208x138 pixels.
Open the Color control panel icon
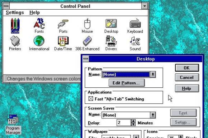click(x=15, y=26)
